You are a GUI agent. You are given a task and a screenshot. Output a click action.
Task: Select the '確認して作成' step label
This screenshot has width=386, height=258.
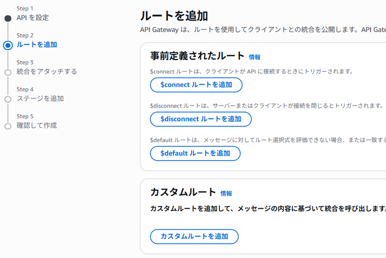click(37, 126)
